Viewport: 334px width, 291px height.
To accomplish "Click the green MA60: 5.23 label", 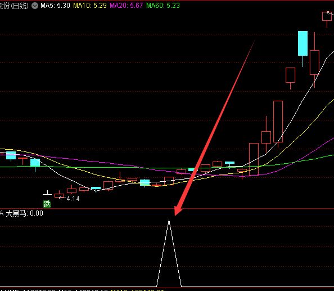I will click(163, 6).
